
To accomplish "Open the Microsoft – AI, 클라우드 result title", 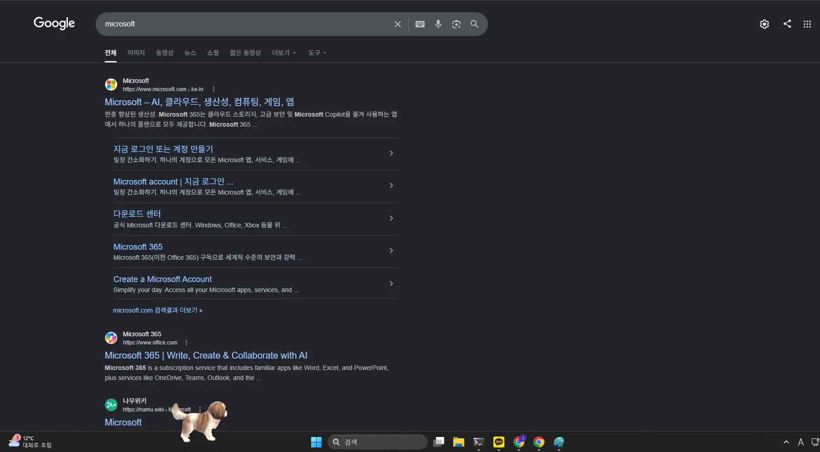I will point(199,102).
